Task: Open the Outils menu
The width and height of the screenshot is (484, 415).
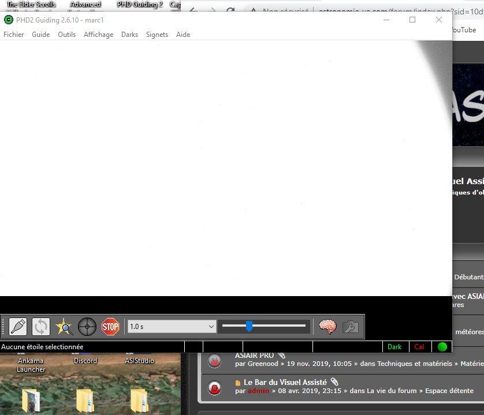Action: pos(67,35)
